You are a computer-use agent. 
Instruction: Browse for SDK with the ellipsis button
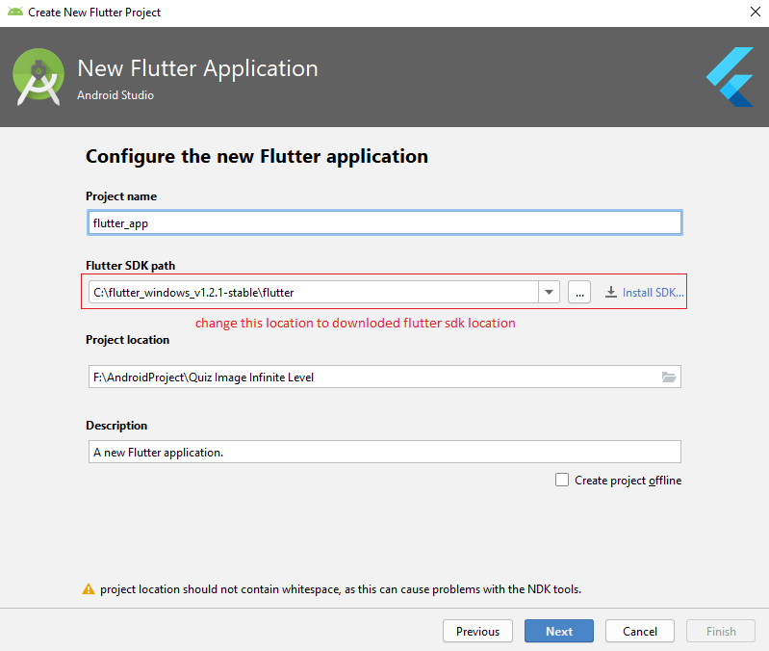579,293
